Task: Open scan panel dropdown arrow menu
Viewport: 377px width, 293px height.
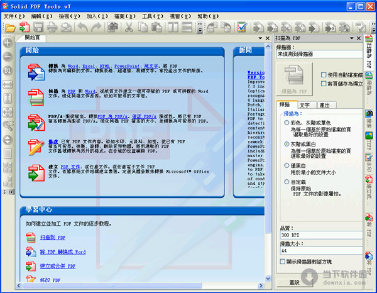Action: [x=351, y=38]
